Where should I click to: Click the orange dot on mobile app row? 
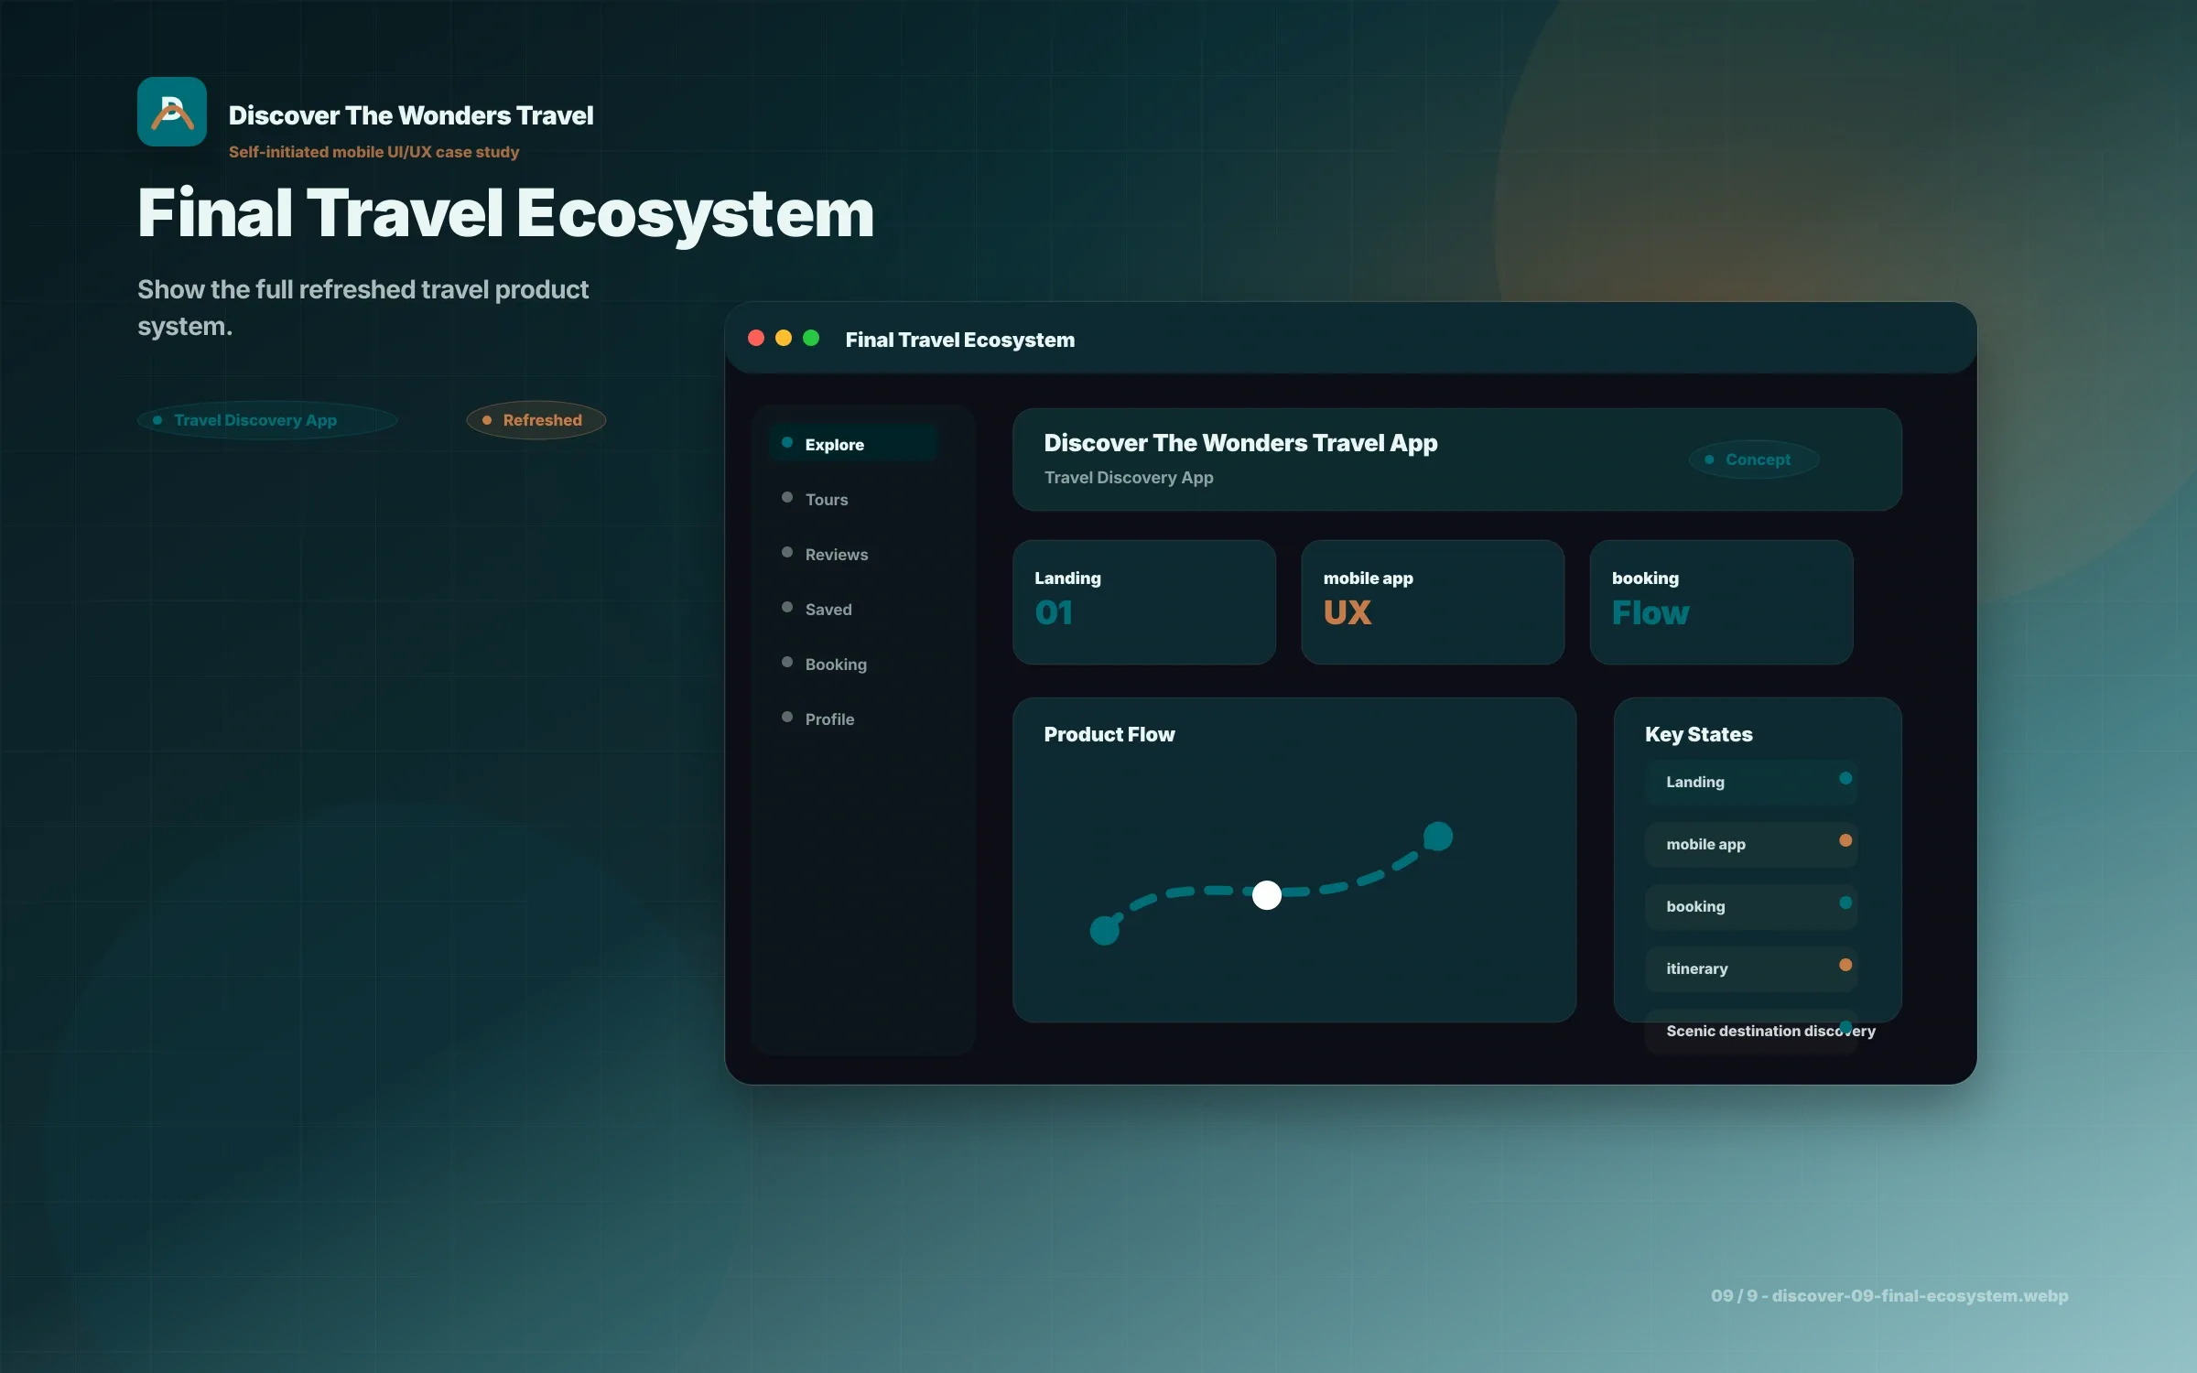tap(1845, 840)
